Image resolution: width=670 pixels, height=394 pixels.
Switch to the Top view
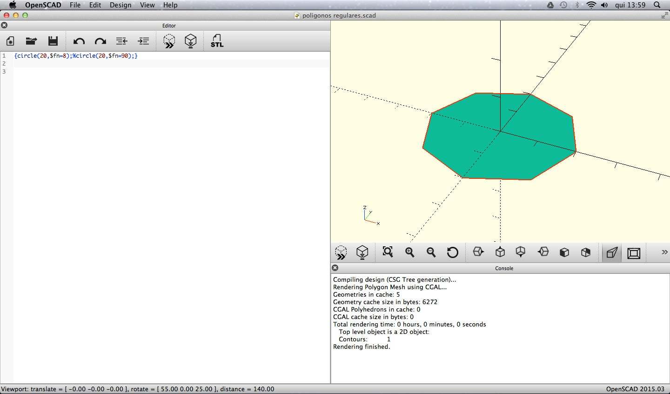(500, 252)
